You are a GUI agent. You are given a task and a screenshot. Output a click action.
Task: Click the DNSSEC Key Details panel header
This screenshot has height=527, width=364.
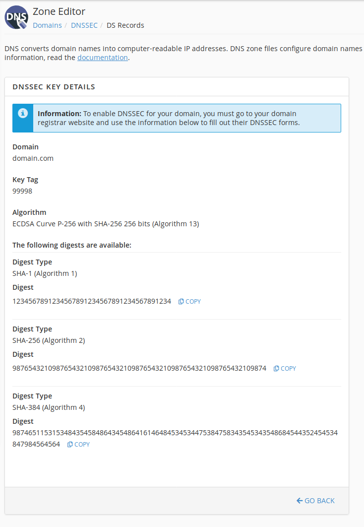click(54, 87)
